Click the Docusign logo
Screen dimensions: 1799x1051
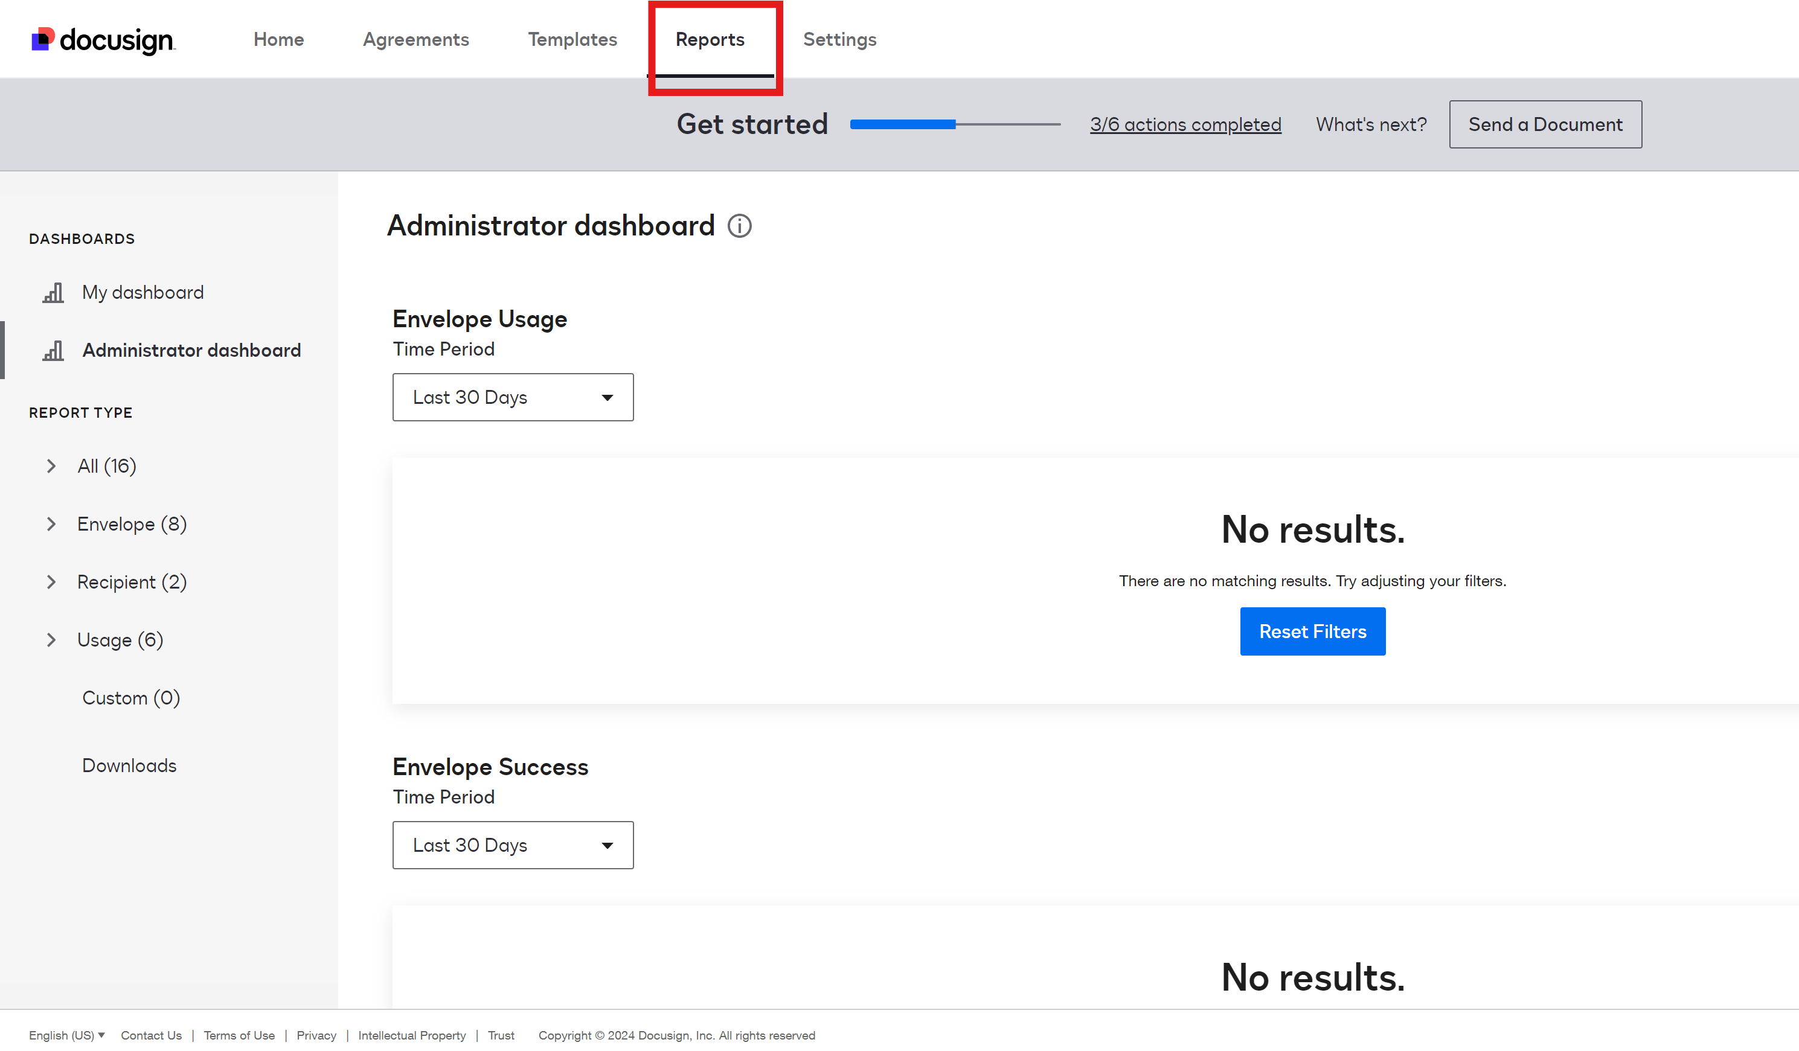point(103,40)
